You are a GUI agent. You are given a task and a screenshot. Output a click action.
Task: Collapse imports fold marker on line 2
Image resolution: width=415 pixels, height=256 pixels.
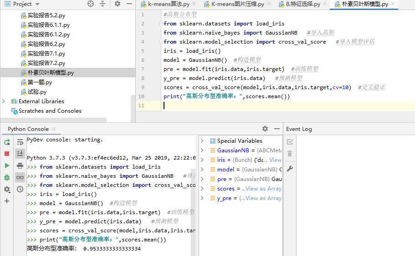coord(161,24)
